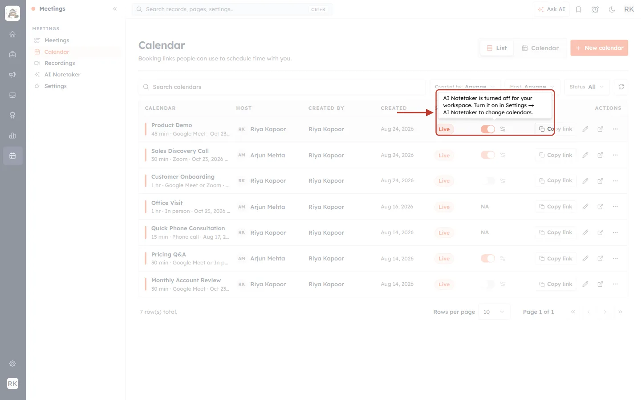Screen dimensions: 641x400
Task: Open the briefcase icon in left rail
Action: pos(12,55)
